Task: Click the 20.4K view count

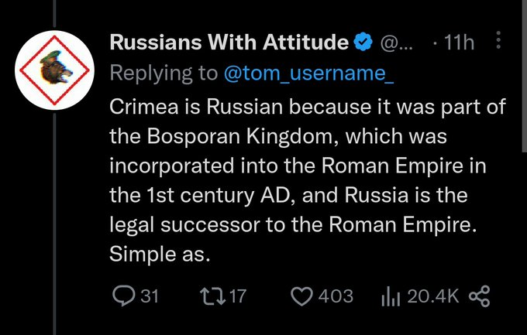Action: [x=433, y=296]
